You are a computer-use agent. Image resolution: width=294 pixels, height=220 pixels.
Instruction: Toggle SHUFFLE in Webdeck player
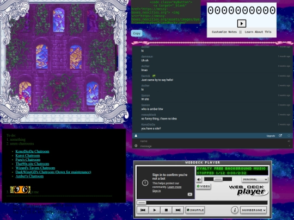(x=195, y=210)
